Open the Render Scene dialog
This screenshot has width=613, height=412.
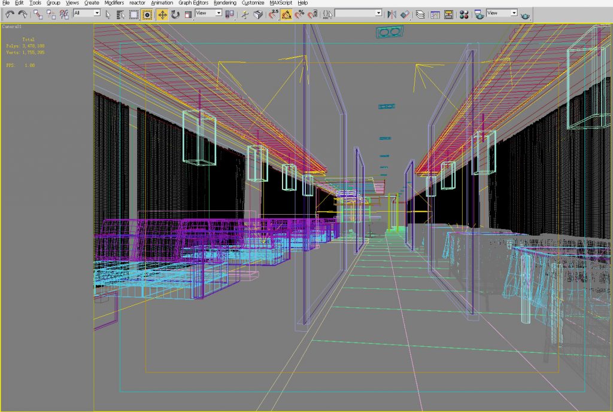point(479,14)
